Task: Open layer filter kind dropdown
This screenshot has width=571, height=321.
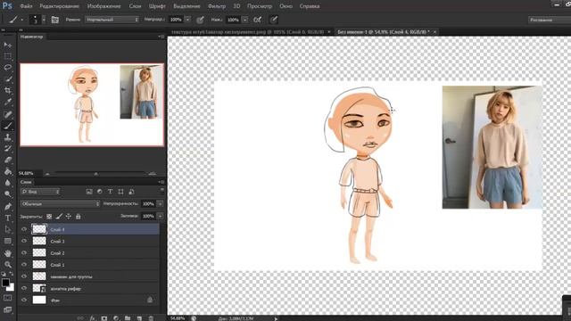Action: pyautogui.click(x=40, y=192)
